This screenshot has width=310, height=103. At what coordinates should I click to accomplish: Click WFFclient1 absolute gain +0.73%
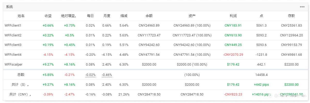tap(70, 26)
